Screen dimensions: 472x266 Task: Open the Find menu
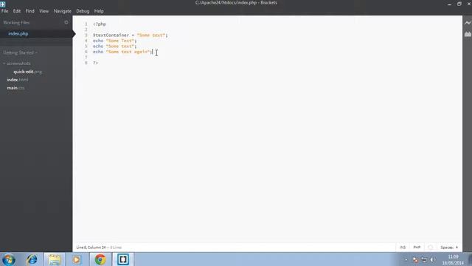(x=29, y=11)
